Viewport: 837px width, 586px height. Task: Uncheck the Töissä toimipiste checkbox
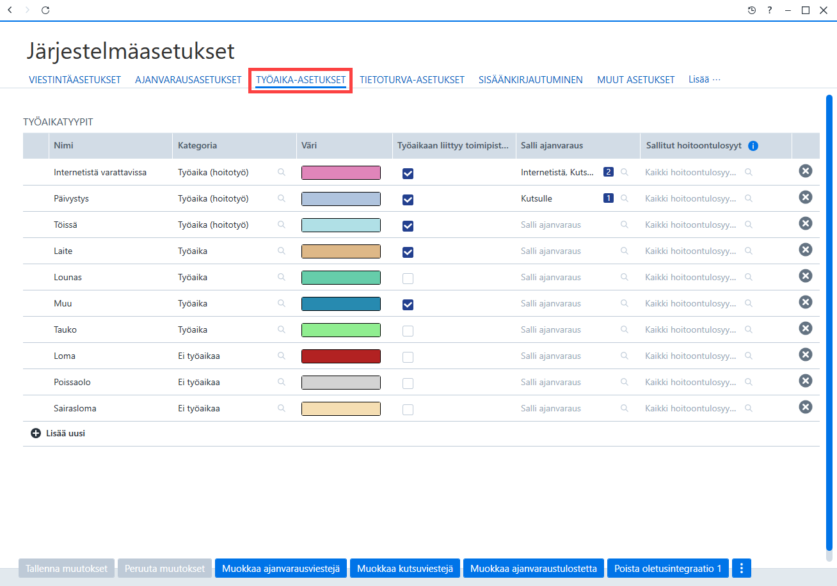(x=408, y=226)
